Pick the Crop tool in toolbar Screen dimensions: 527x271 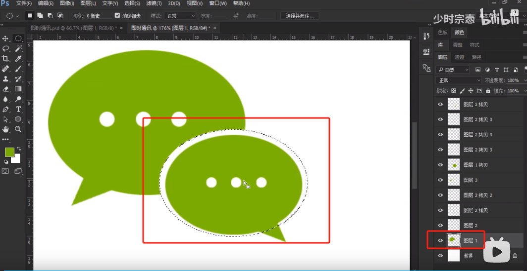click(x=6, y=59)
